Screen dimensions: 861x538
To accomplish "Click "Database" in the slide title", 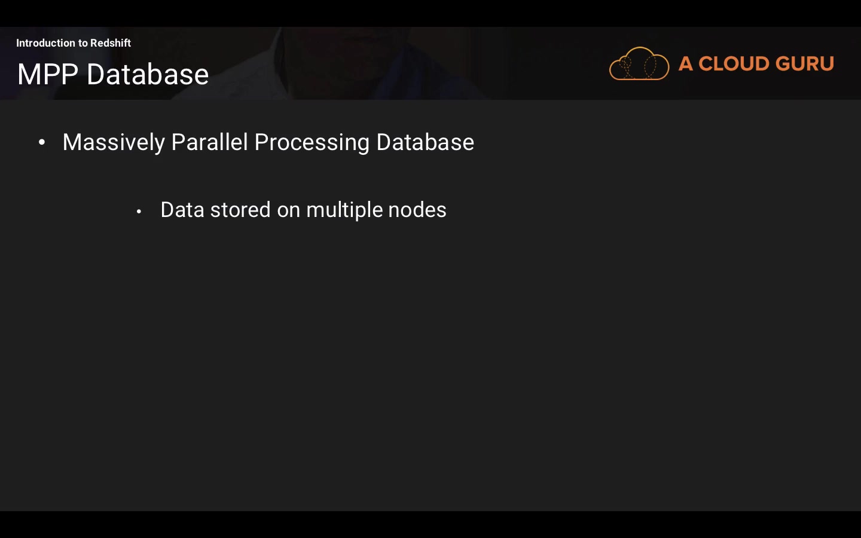I will tap(148, 75).
